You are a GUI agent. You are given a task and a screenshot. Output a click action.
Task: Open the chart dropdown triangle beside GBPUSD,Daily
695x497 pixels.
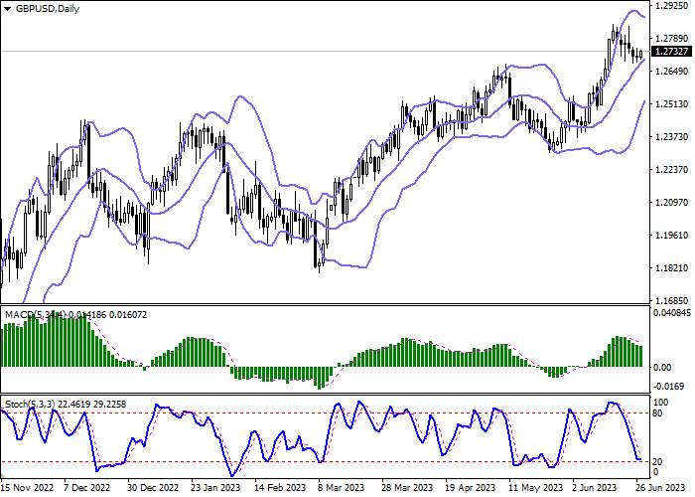pyautogui.click(x=8, y=9)
